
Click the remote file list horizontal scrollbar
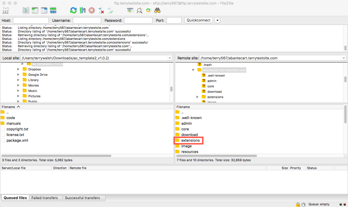[x=217, y=156]
